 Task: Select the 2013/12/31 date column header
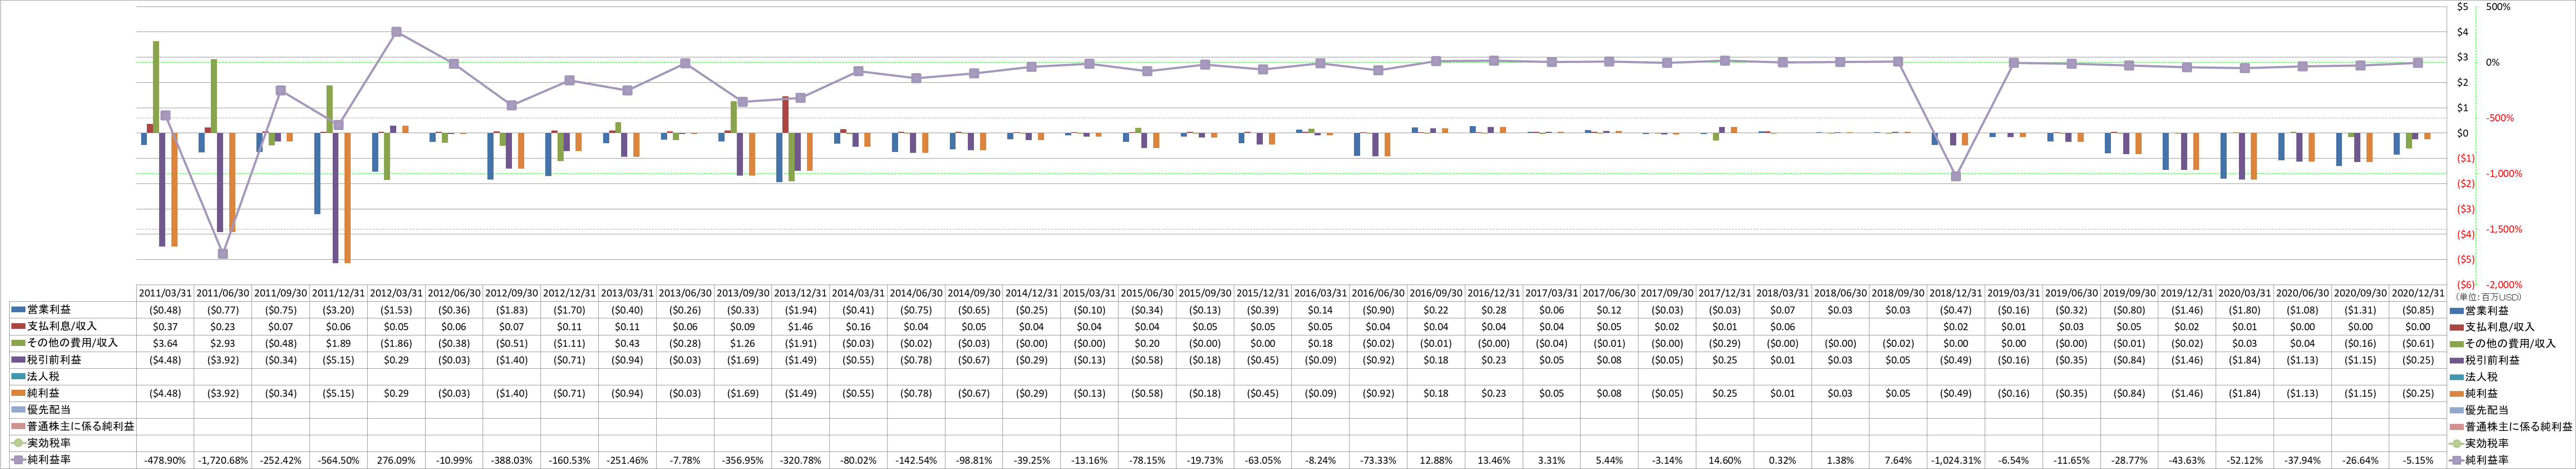[x=800, y=293]
